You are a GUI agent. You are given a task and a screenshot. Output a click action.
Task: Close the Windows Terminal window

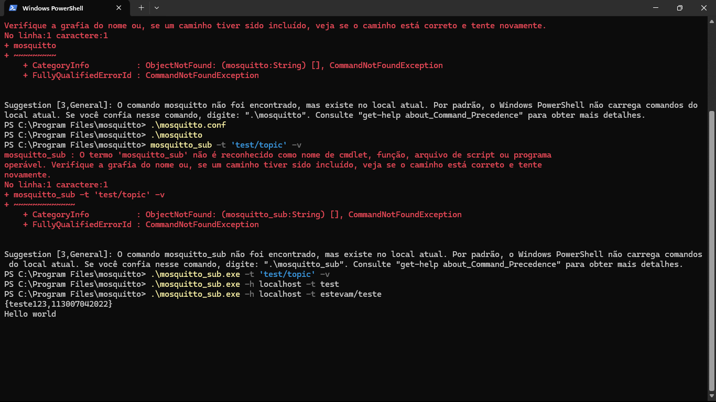pos(704,8)
